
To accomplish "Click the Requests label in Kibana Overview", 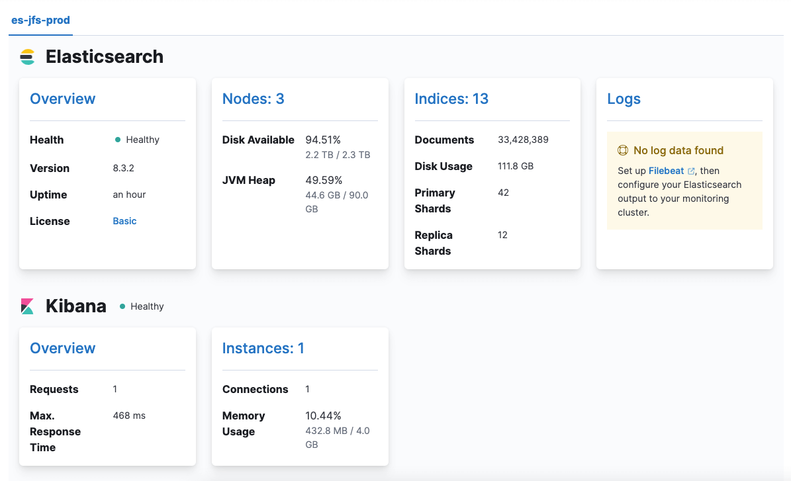I will (x=54, y=389).
